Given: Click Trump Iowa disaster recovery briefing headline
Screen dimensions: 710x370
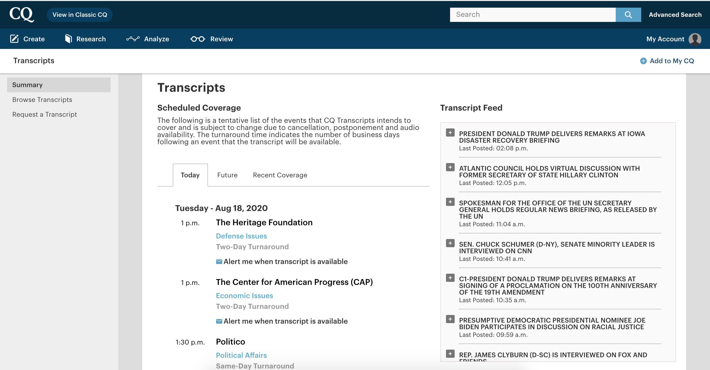Looking at the screenshot, I should click(552, 137).
